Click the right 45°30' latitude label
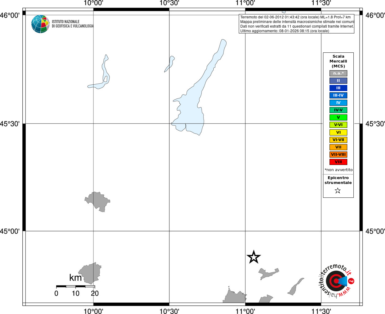The image size is (385, 314). pos(375,124)
